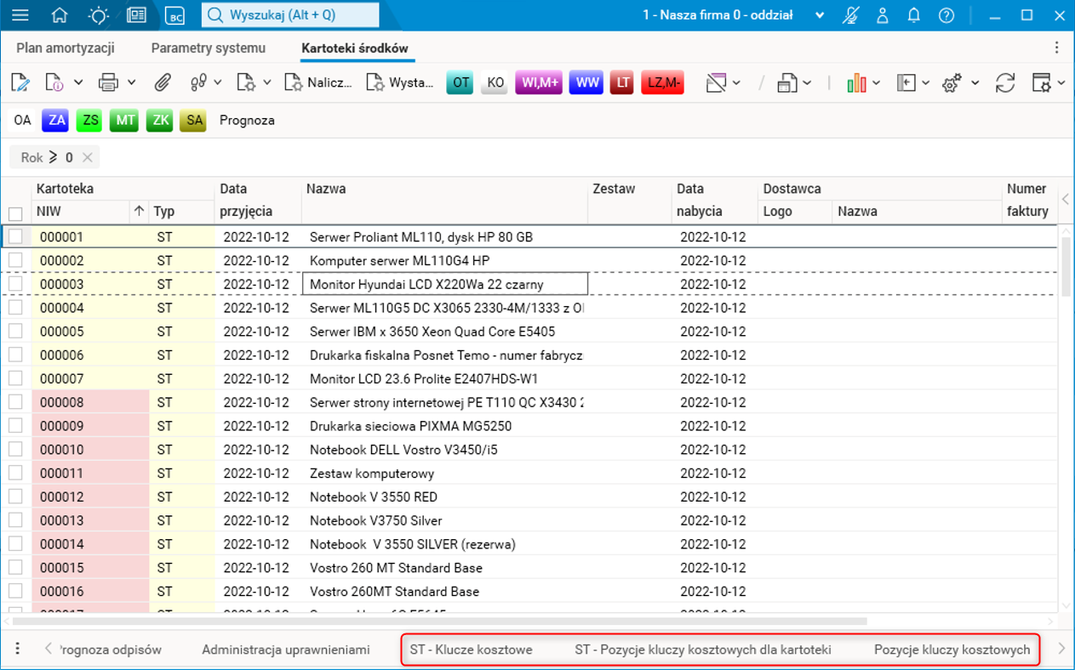Click the save layout icon
Viewport: 1075px width, 670px height.
(x=787, y=82)
